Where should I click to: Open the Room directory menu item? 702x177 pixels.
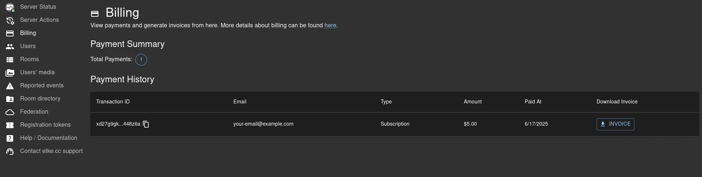coord(40,99)
